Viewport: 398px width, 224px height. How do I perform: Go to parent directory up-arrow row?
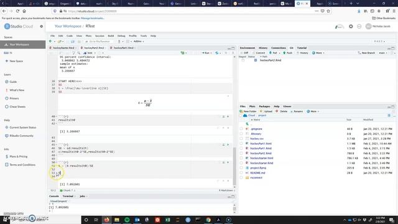coord(248,124)
